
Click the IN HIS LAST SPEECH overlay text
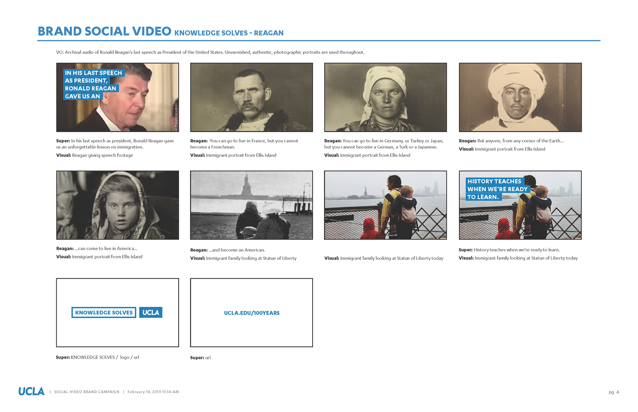click(x=93, y=85)
